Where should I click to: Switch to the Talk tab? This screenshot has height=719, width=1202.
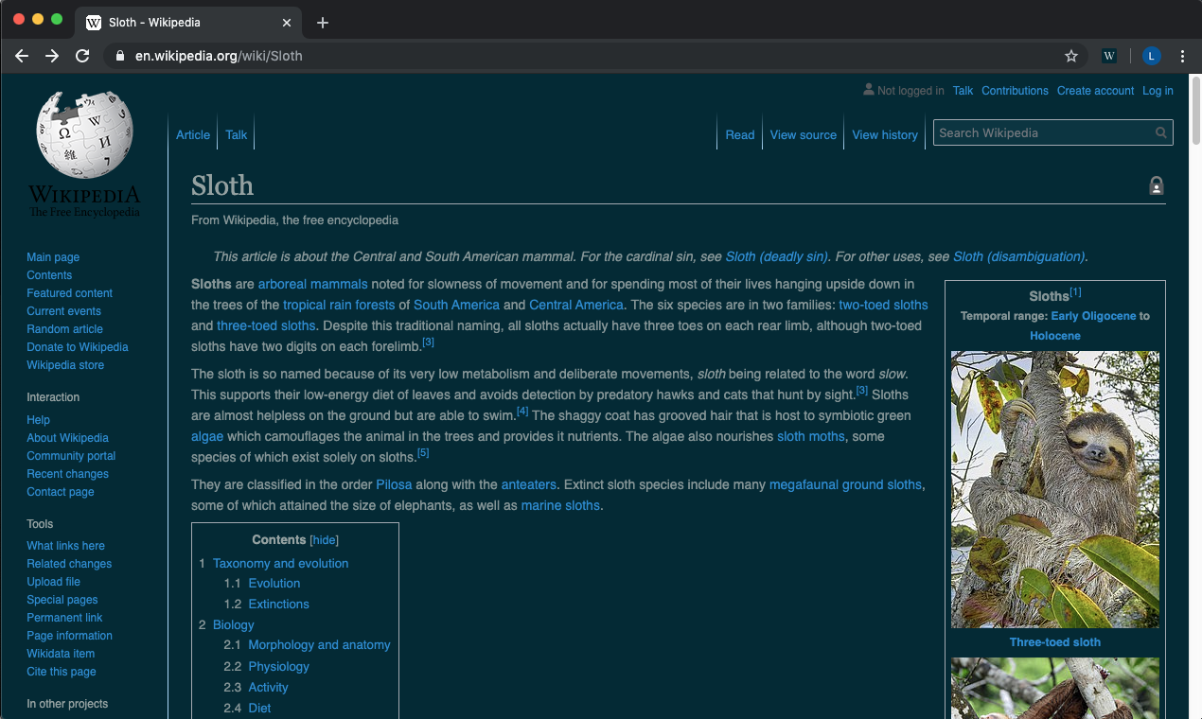click(x=236, y=134)
